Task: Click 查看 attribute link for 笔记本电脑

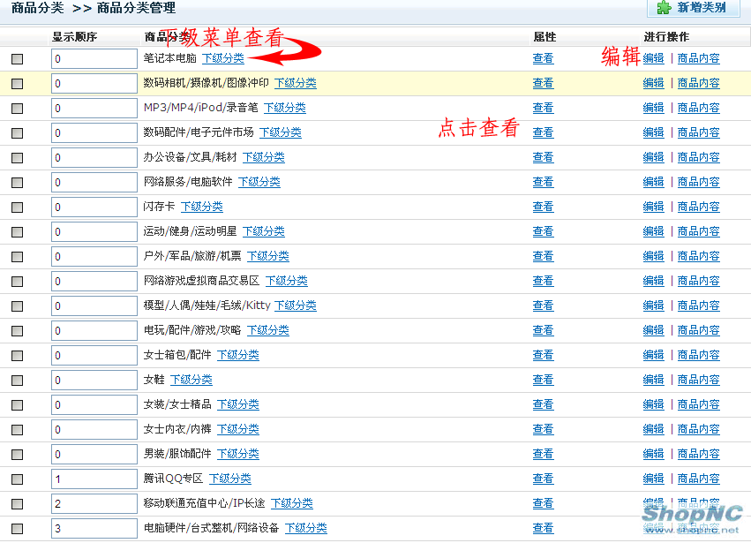Action: pos(543,58)
